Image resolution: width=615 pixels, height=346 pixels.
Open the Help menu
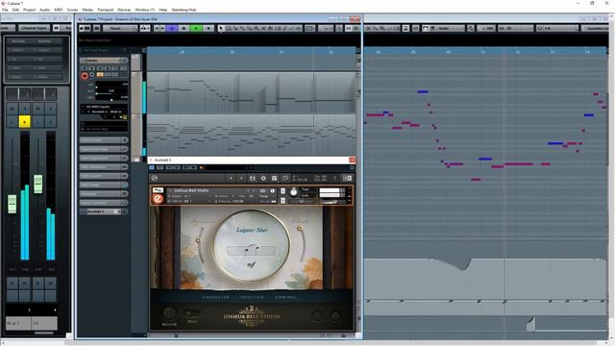click(163, 10)
